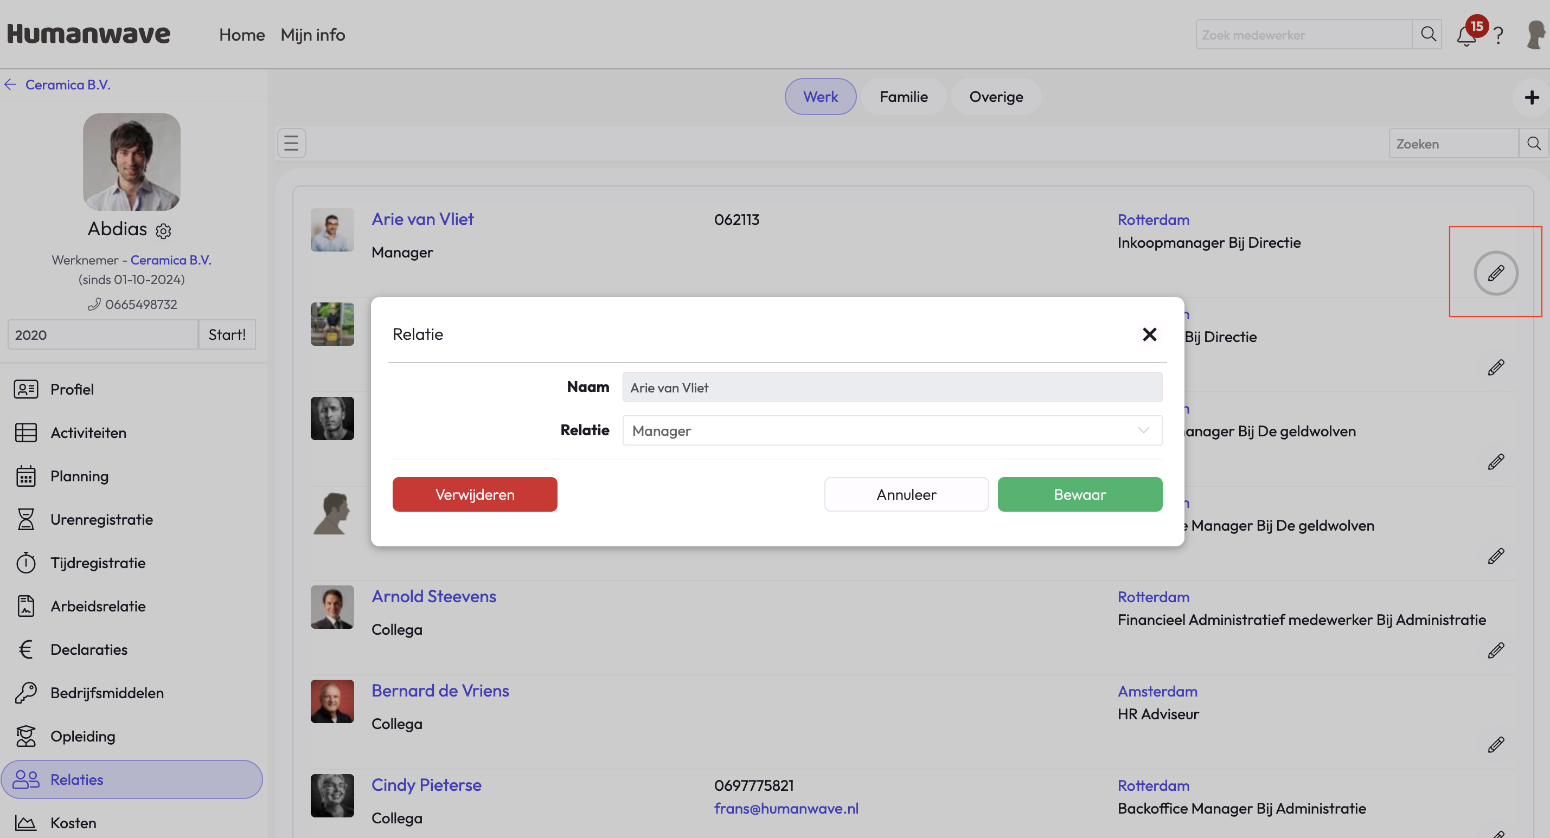Expand the Relatie Manager dropdown
The image size is (1550, 838).
point(892,431)
